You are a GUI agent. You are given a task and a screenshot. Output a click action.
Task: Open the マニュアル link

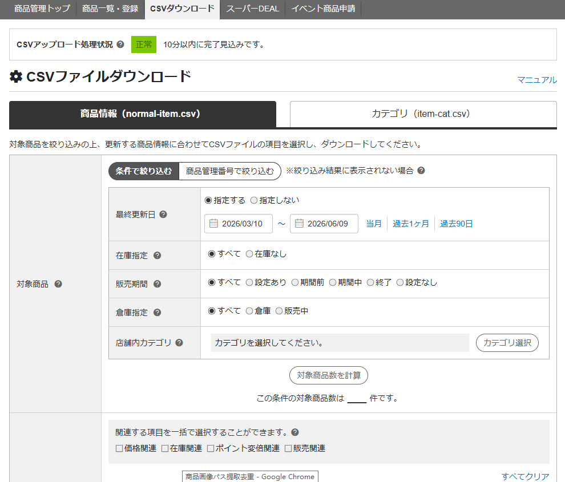point(537,80)
